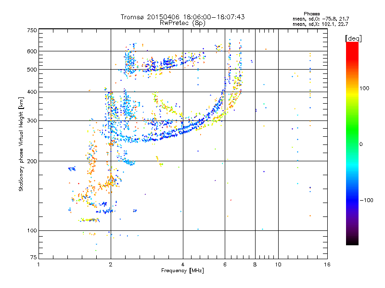The width and height of the screenshot is (385, 288).
Task: Click the y-axis tick label '400'
Action: click(x=32, y=92)
